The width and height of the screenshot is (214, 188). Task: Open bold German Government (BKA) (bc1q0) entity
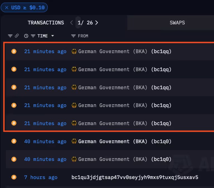(125, 141)
